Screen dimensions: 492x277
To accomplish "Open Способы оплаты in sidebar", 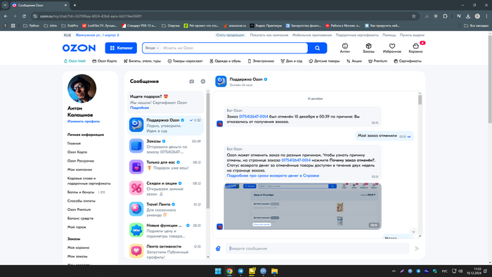I will 82,201.
